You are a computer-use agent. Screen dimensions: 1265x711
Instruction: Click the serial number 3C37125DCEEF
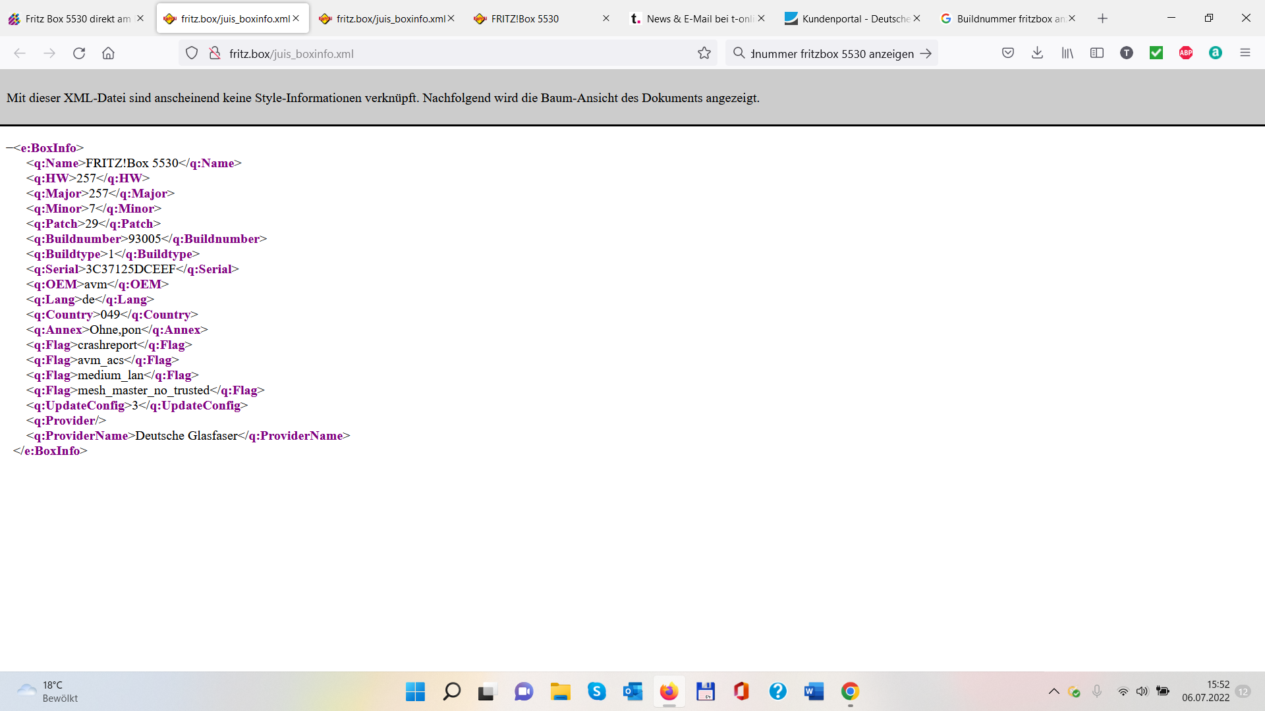(130, 269)
